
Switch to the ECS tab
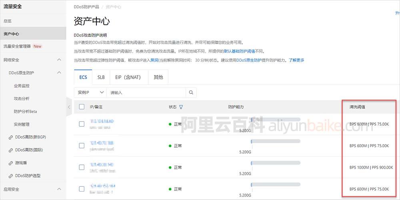(x=83, y=77)
